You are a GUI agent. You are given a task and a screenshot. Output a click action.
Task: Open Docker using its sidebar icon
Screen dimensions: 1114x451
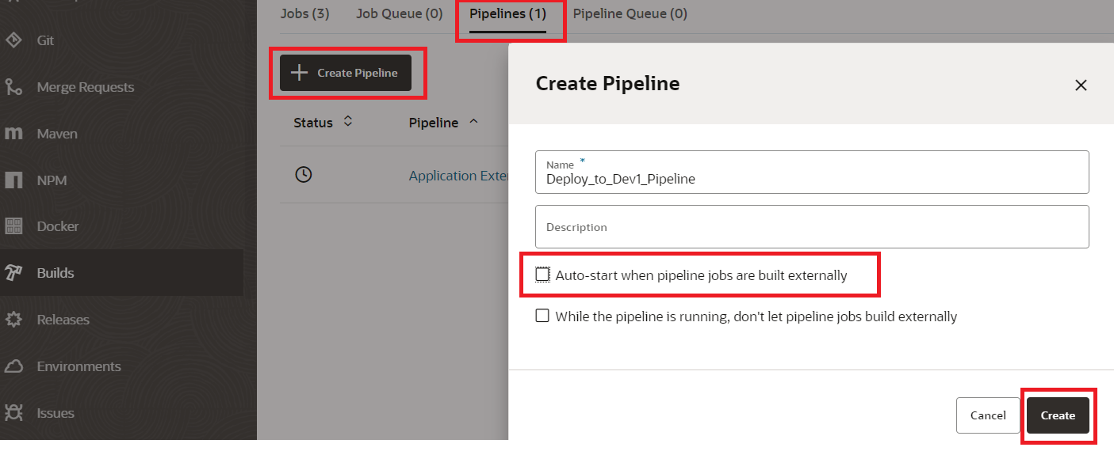click(x=13, y=226)
